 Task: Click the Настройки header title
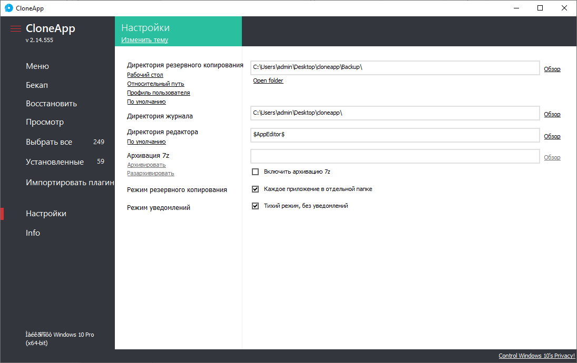click(x=145, y=27)
